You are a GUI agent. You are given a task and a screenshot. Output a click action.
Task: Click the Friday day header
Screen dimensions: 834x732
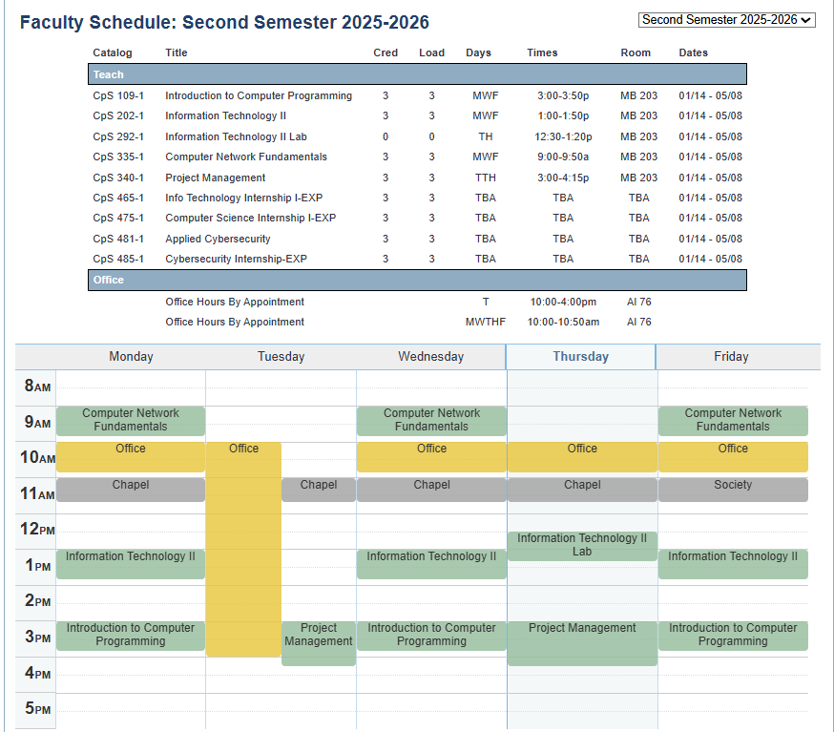[731, 357]
